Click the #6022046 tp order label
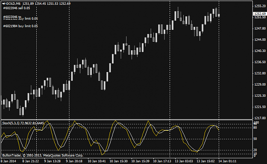The width and height of the screenshot is (267, 164). coord(12,17)
